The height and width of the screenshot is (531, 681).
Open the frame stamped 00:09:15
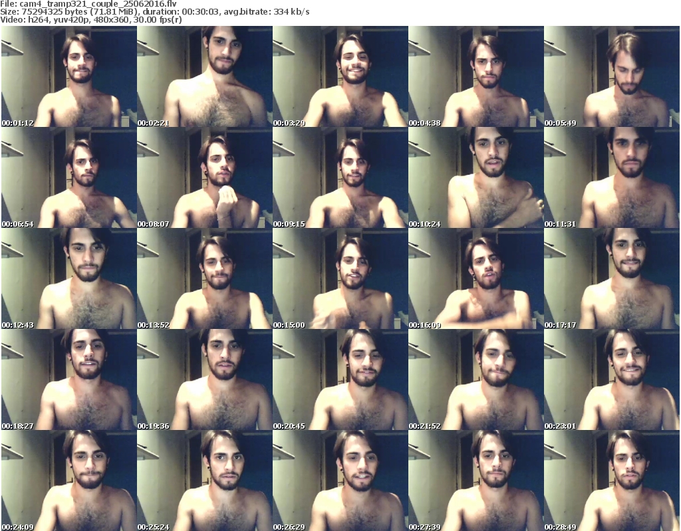point(340,177)
